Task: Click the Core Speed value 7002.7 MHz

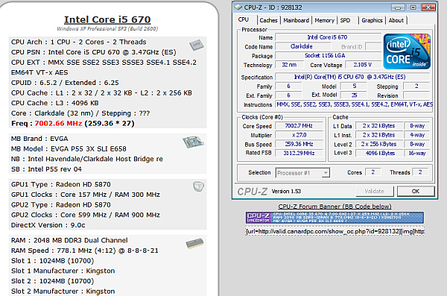Action: click(299, 126)
